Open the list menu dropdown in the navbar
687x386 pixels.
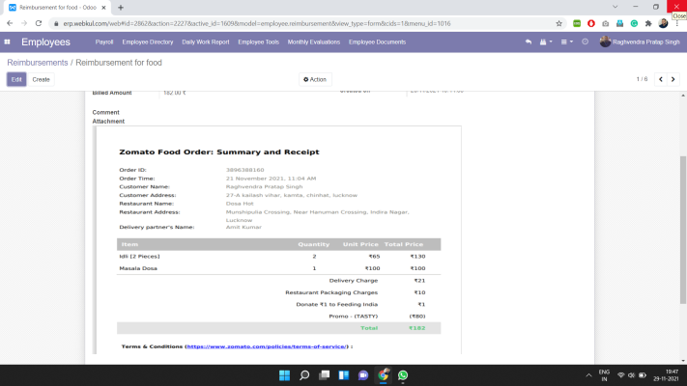click(x=566, y=42)
